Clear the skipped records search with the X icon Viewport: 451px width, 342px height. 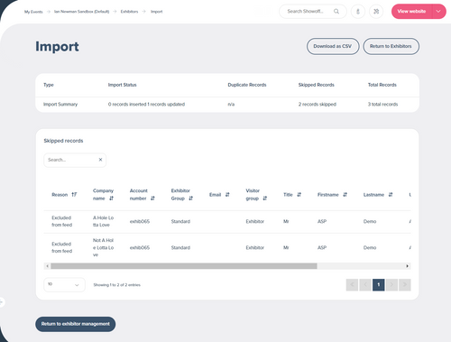100,160
